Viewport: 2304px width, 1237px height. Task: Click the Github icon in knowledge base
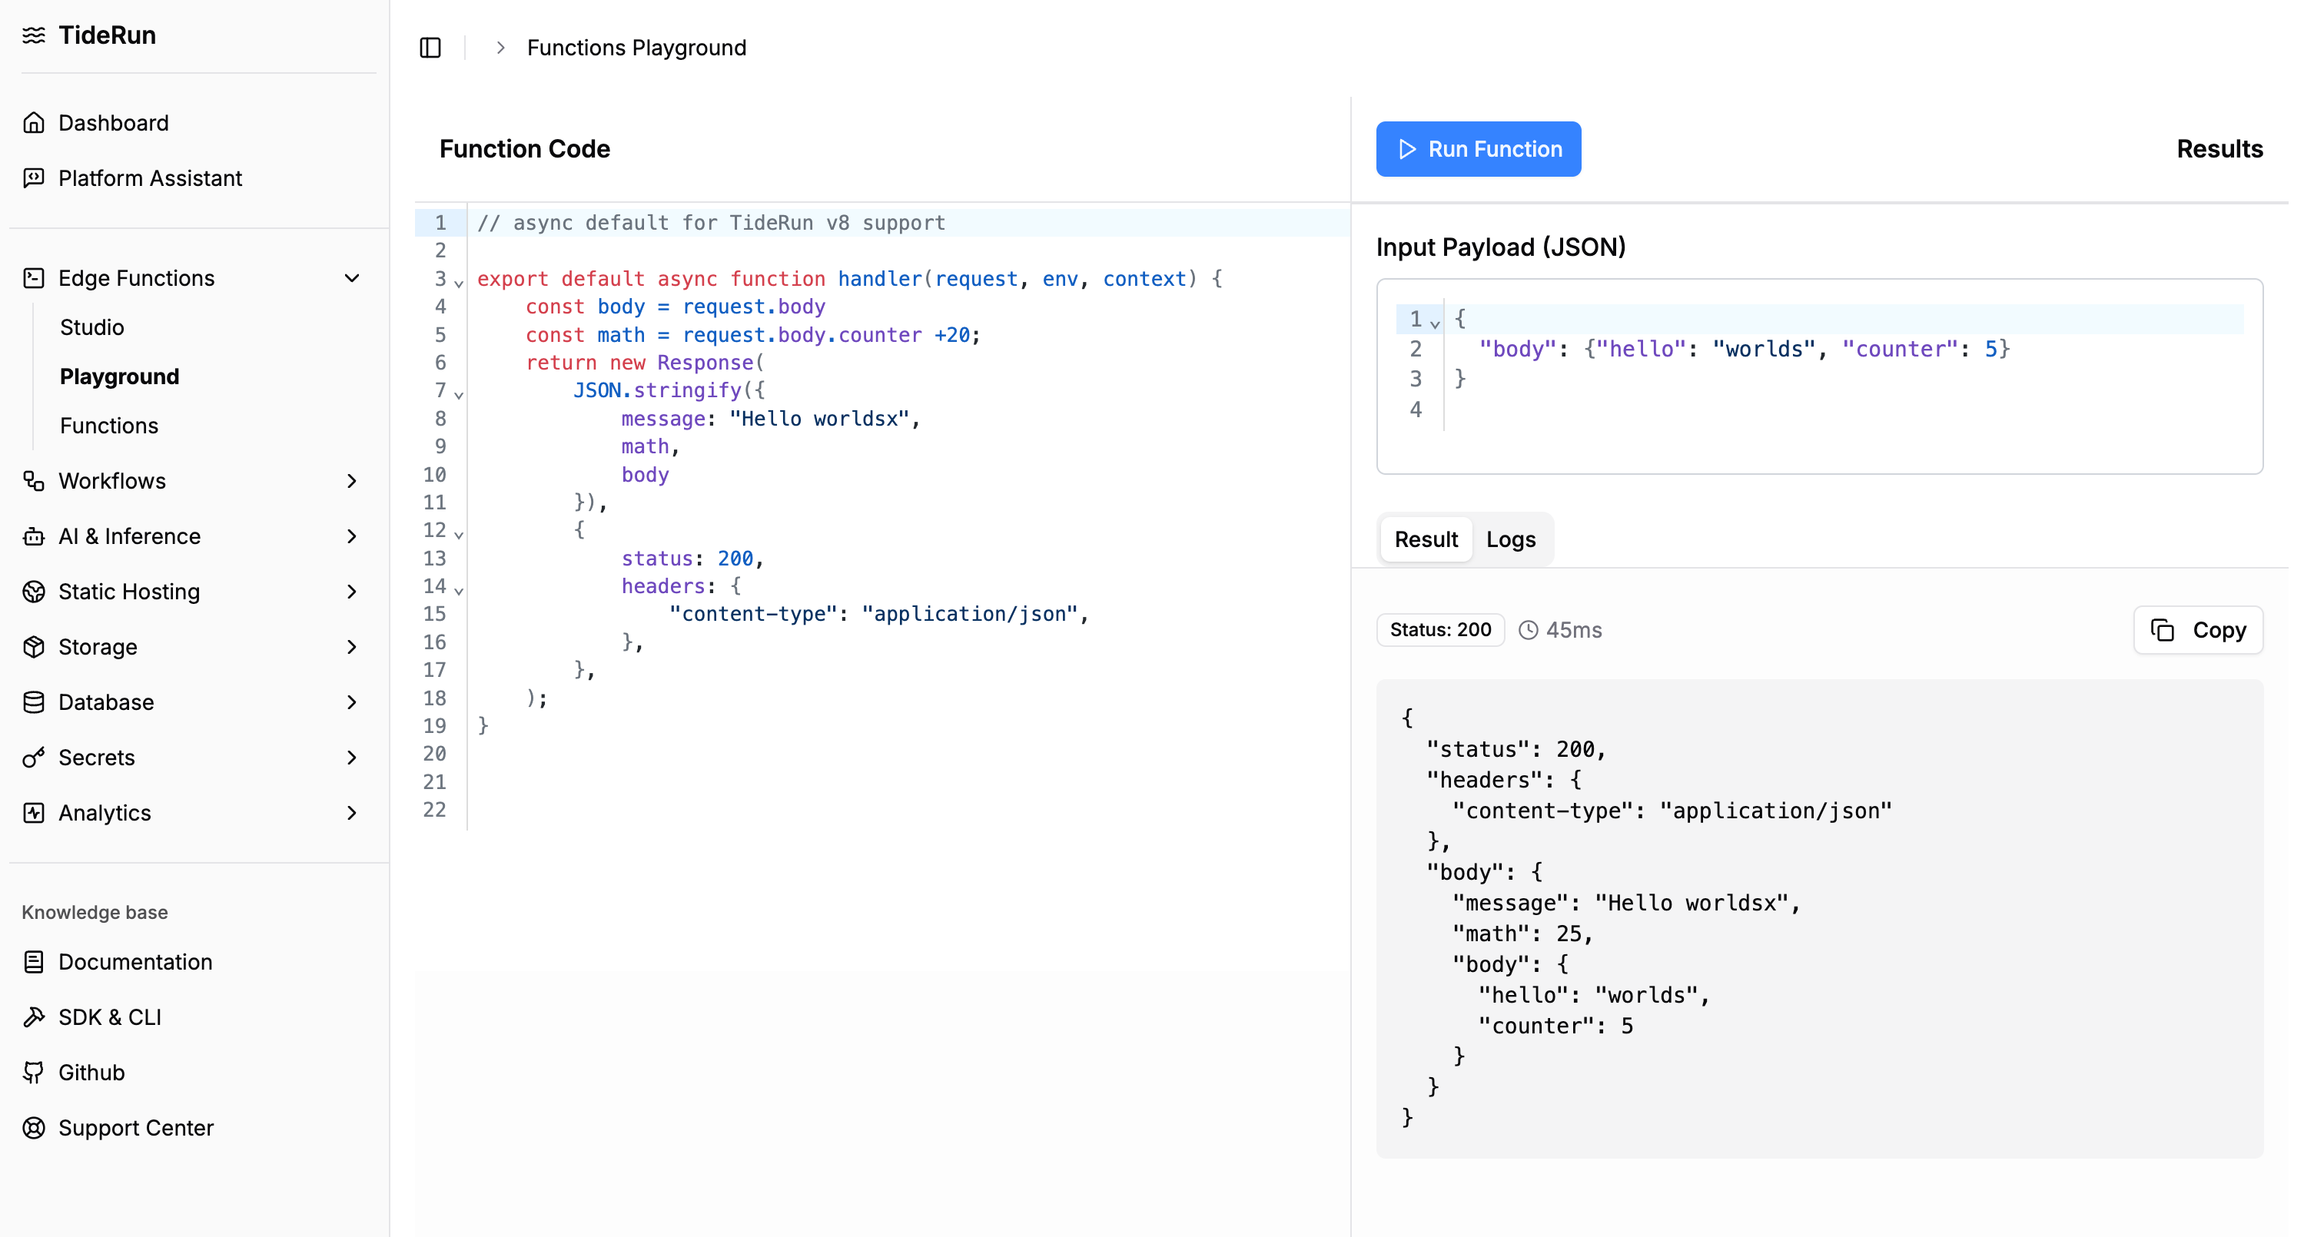34,1073
